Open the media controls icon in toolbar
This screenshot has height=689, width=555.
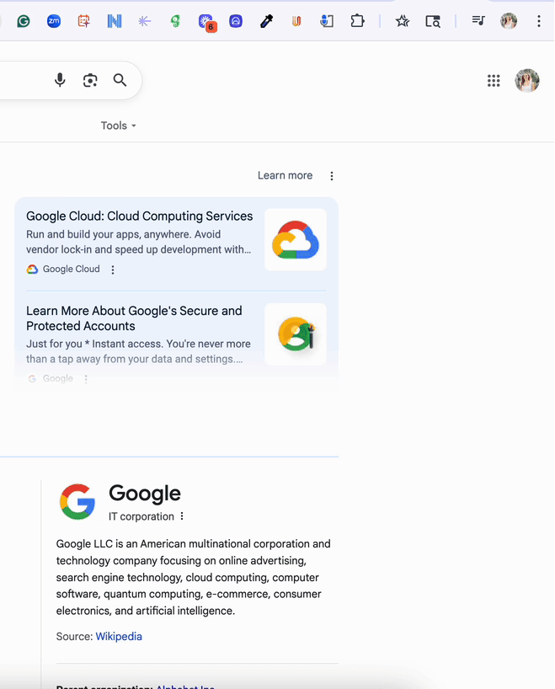tap(478, 21)
